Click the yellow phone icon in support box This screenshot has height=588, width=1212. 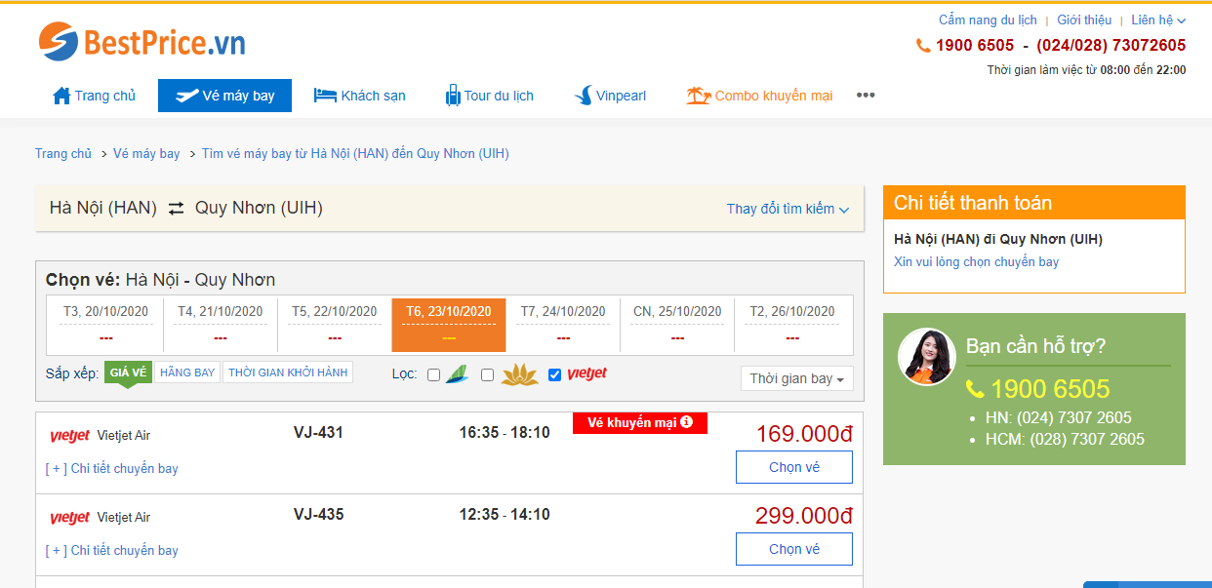click(975, 389)
